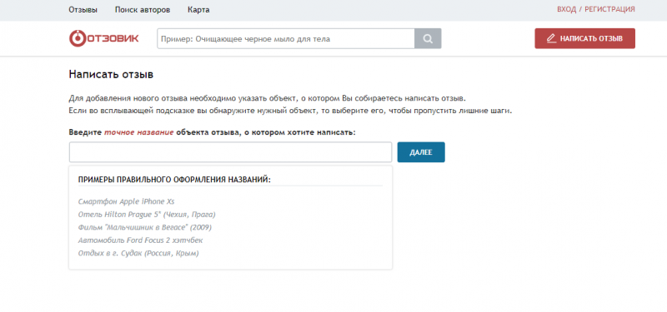Click the magnifier search icon button

click(428, 38)
